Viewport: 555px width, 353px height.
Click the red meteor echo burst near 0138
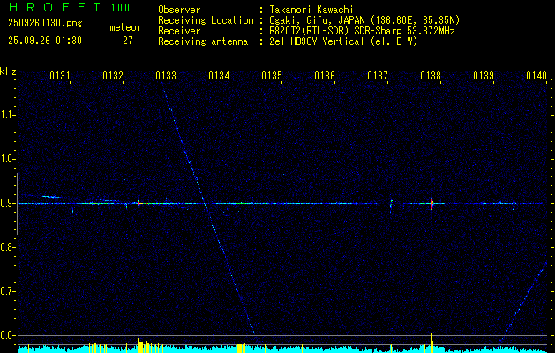coord(431,206)
